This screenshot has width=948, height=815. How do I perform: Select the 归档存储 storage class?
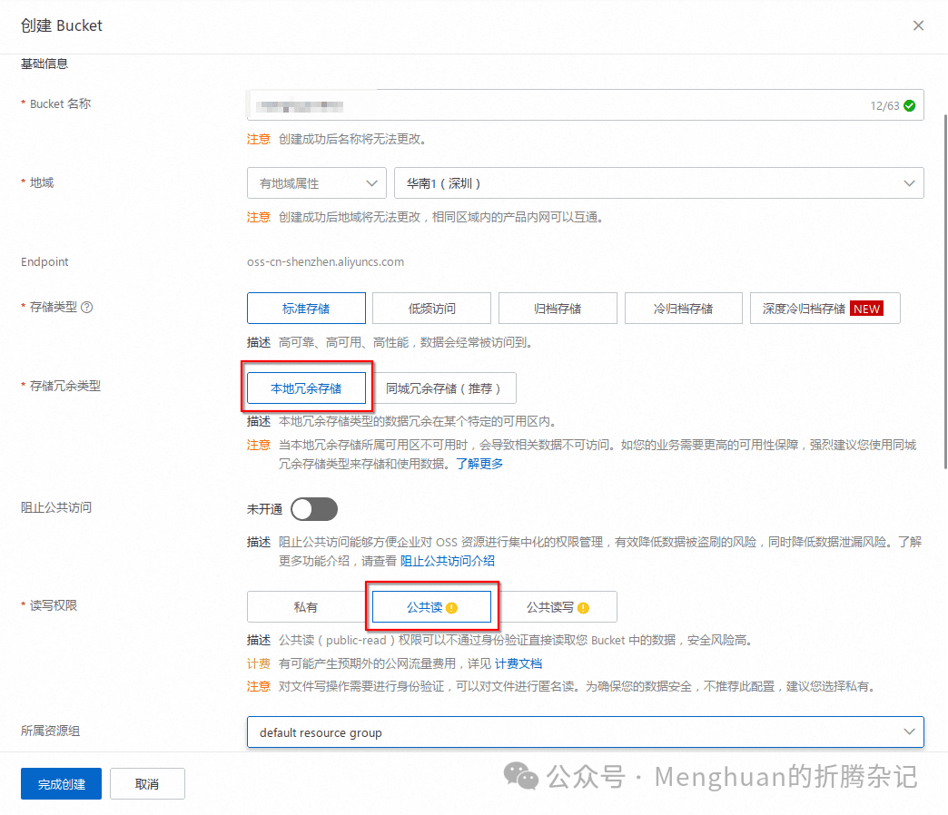pyautogui.click(x=558, y=308)
